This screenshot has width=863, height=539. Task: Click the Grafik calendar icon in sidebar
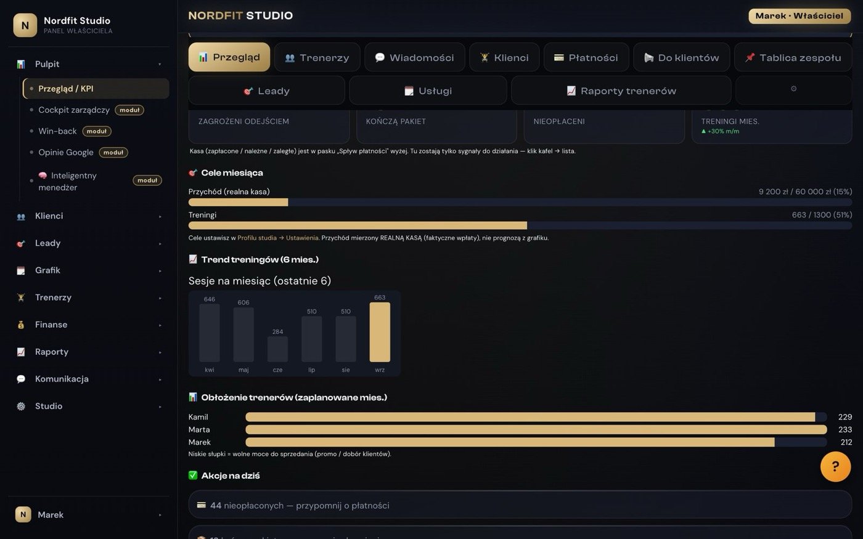coord(21,270)
